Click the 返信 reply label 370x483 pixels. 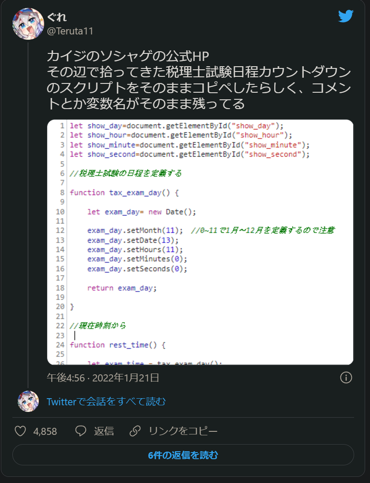coord(104,431)
